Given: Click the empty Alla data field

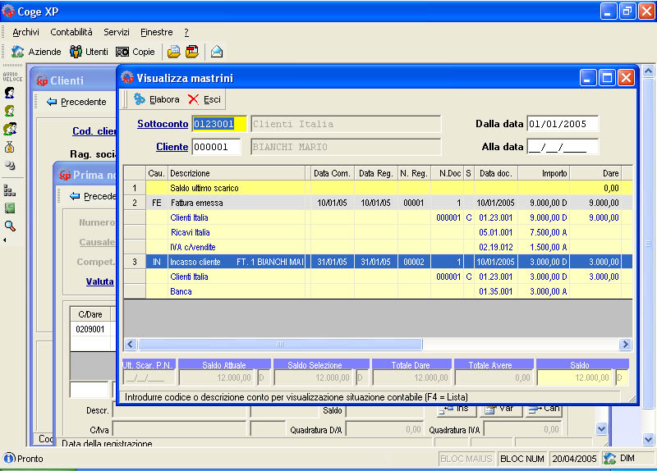Looking at the screenshot, I should click(563, 147).
